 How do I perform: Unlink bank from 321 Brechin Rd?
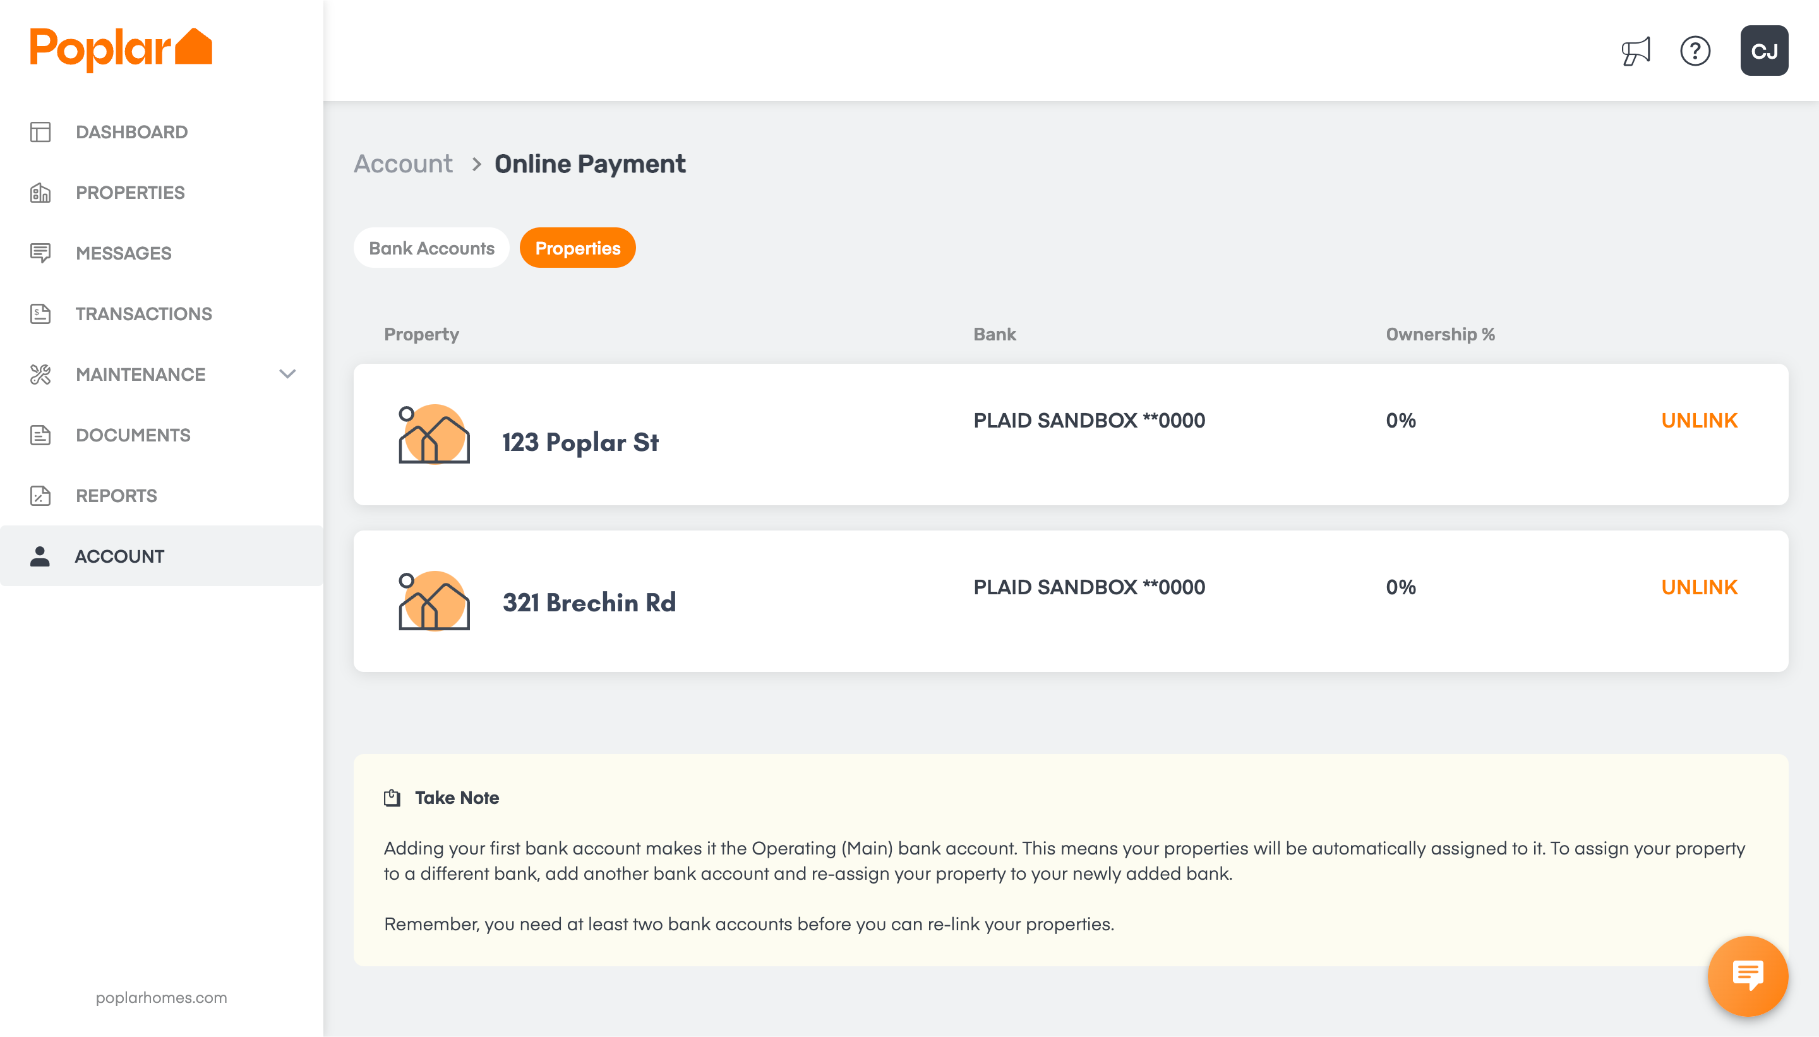tap(1700, 587)
